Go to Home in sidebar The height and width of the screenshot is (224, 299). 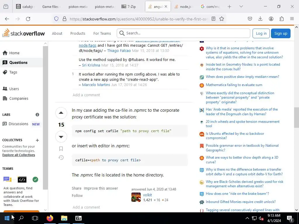(x=21, y=53)
